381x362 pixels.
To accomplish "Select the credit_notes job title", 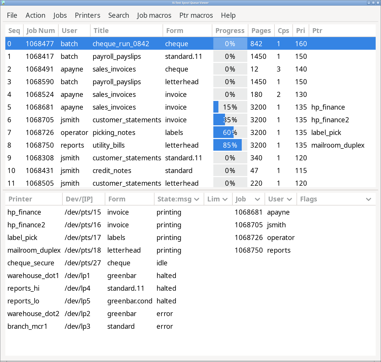I will tap(112, 171).
